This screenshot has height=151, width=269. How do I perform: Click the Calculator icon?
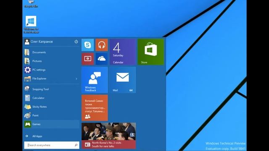(x=27, y=98)
